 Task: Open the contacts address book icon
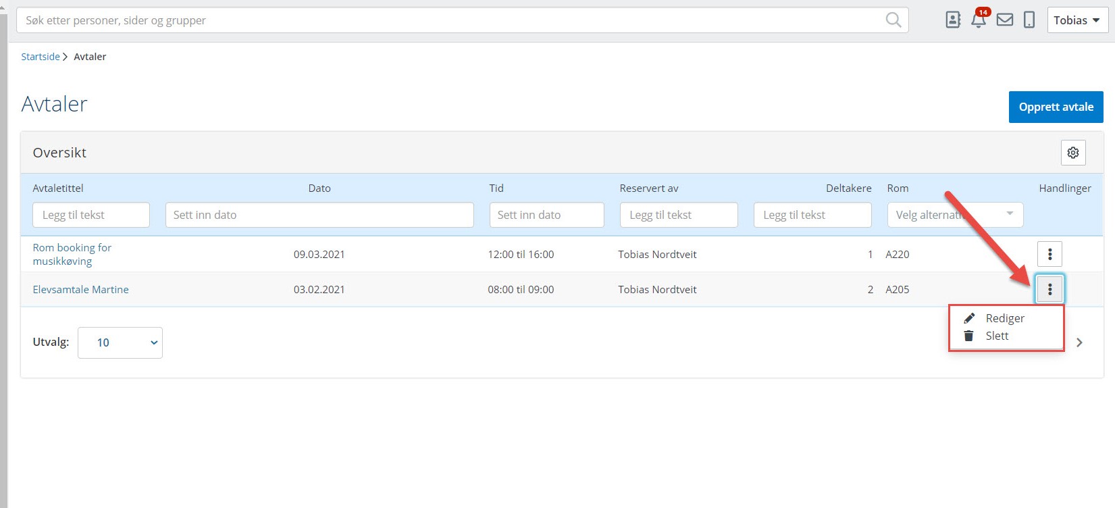point(953,20)
